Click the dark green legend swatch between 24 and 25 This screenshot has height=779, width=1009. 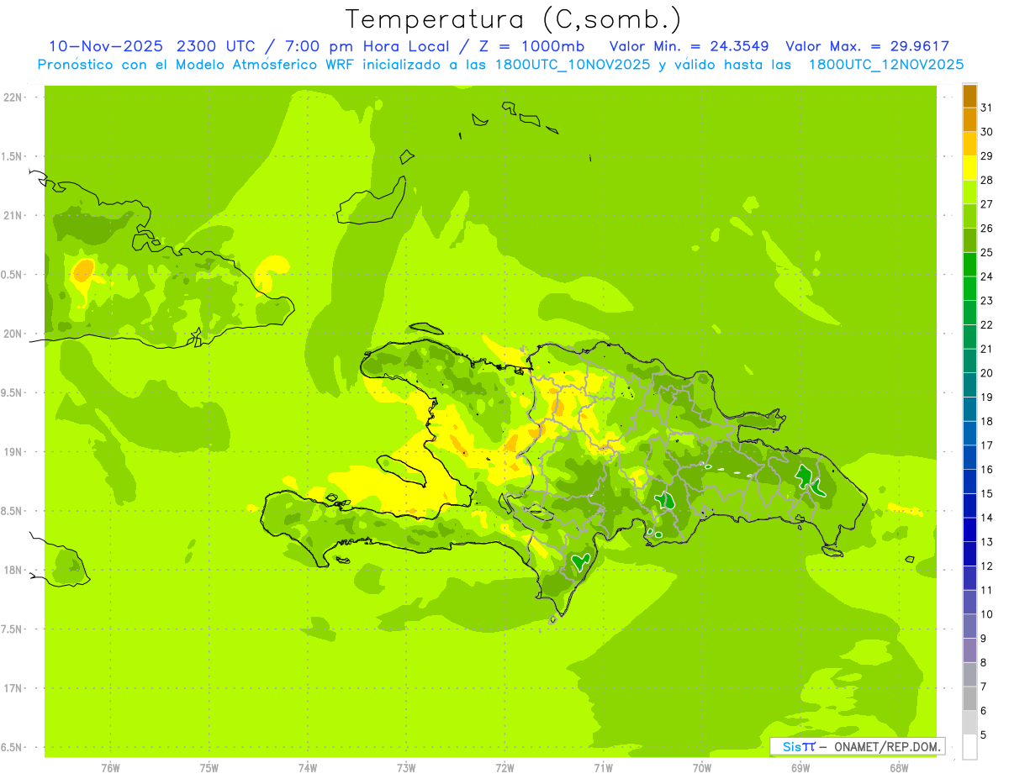pos(969,264)
